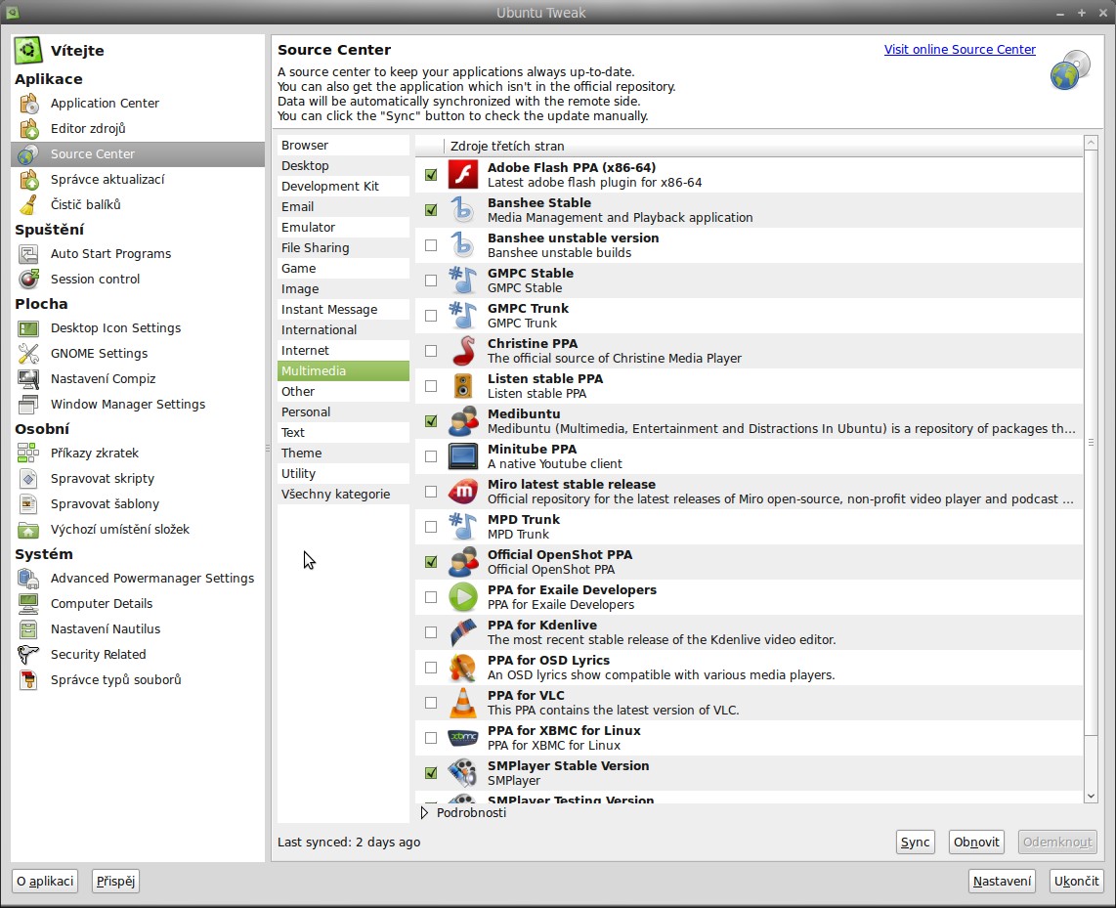Viewport: 1116px width, 908px height.
Task: Click the Sync button
Action: tap(915, 843)
